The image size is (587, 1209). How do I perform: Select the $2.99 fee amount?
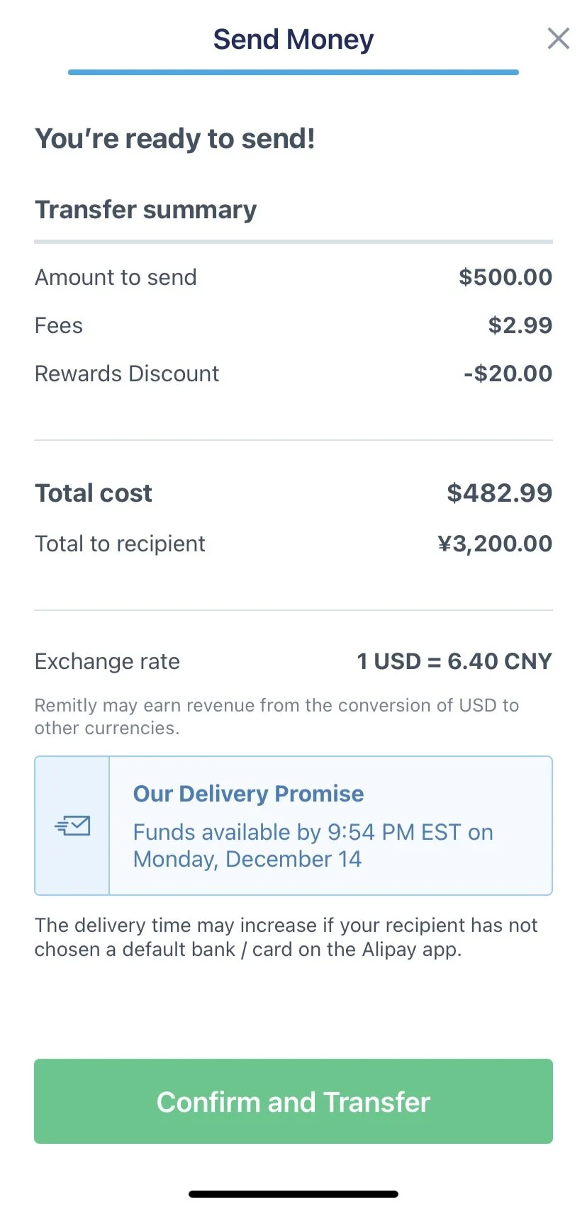(x=520, y=325)
